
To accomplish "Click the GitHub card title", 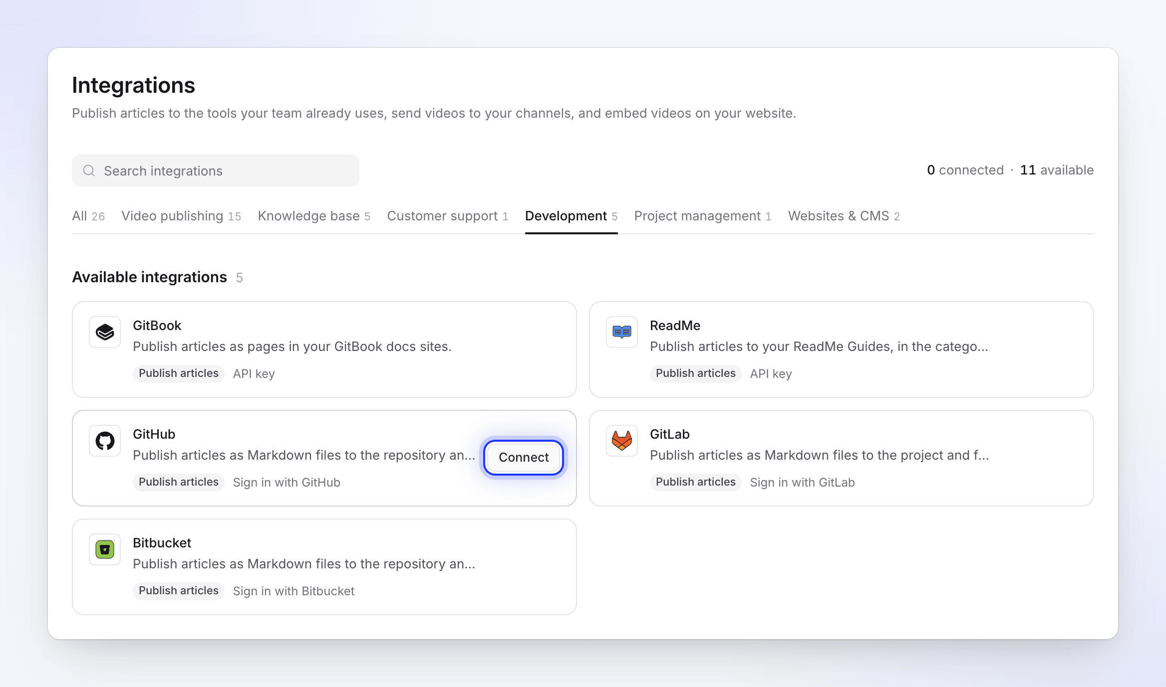I will pos(154,434).
